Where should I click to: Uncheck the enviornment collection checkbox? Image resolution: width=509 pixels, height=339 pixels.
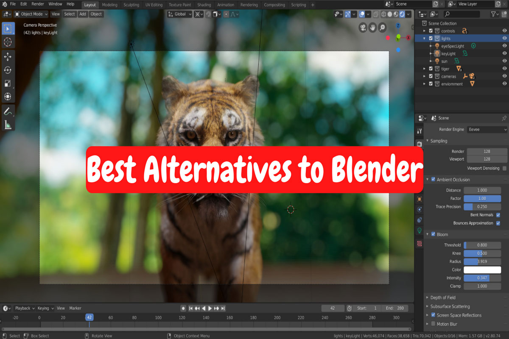pos(431,84)
